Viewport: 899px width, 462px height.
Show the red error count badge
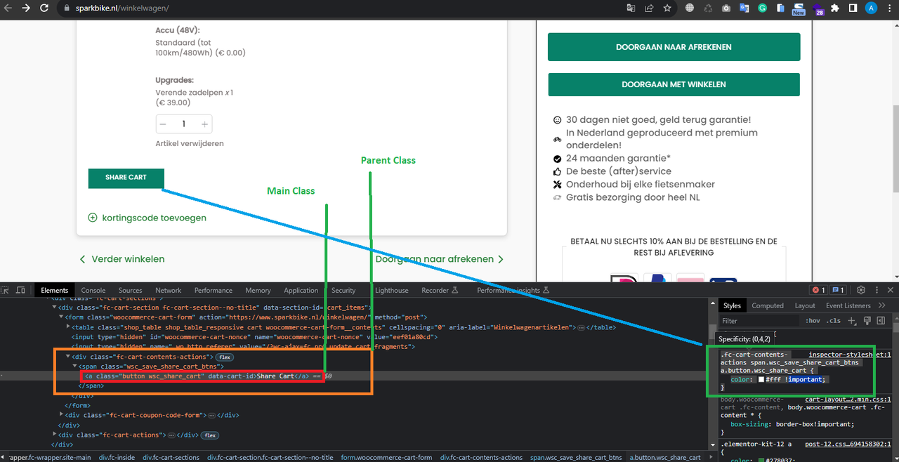(x=819, y=290)
